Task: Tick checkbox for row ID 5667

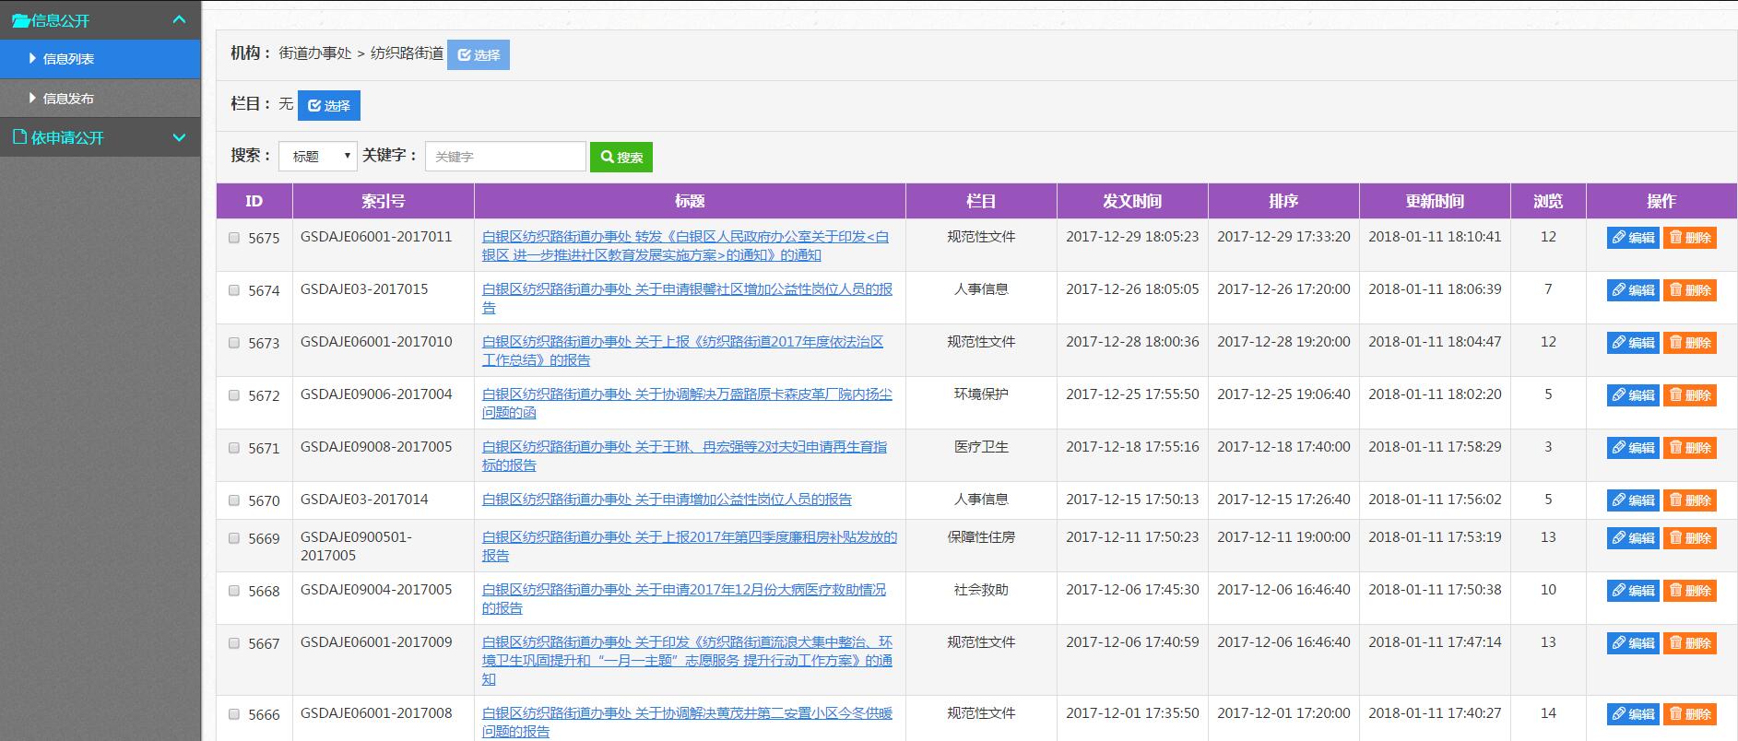Action: pos(234,643)
